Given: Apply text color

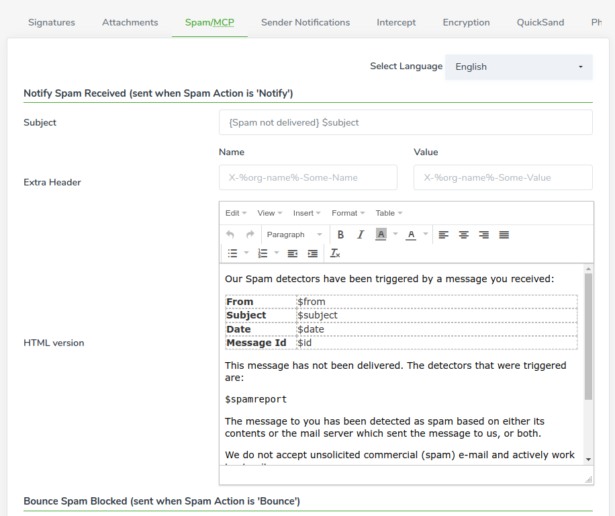Looking at the screenshot, I should 411,234.
